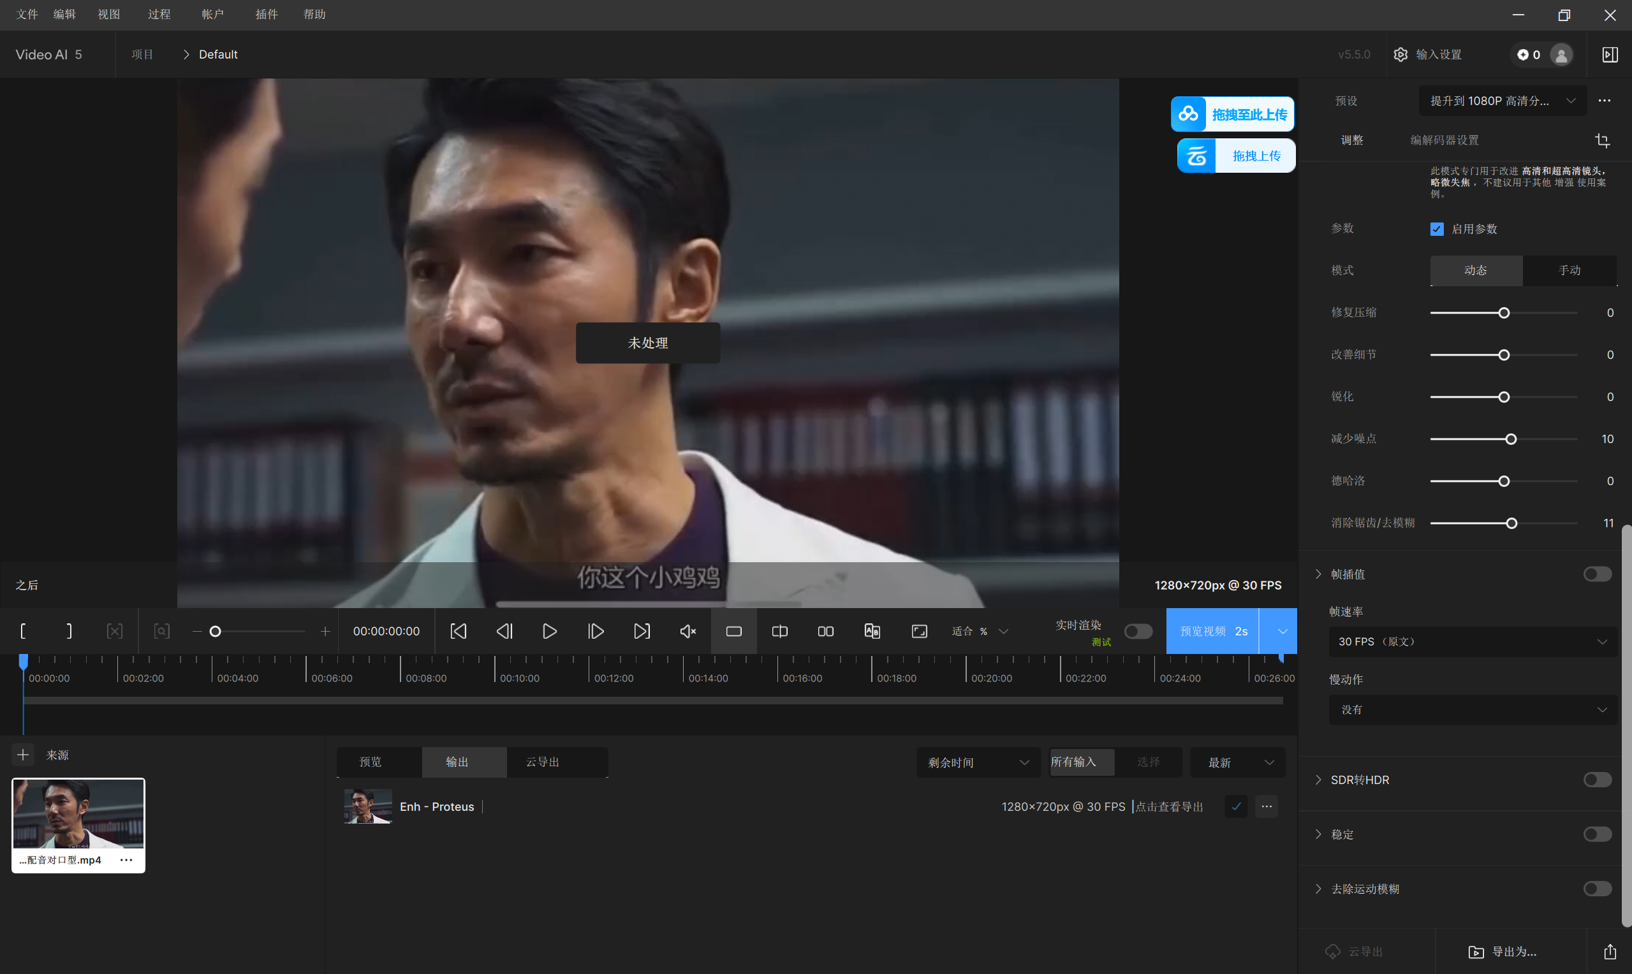1632x974 pixels.
Task: Enable 帧插值 toggle
Action: (x=1597, y=574)
